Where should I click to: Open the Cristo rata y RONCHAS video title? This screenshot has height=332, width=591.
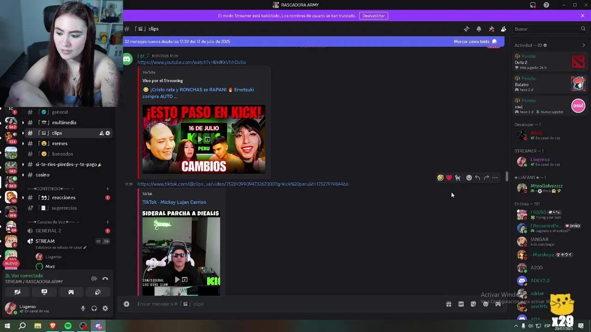pyautogui.click(x=198, y=93)
